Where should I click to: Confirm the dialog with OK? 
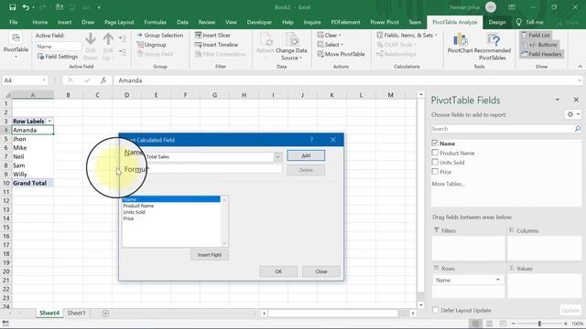(x=278, y=271)
